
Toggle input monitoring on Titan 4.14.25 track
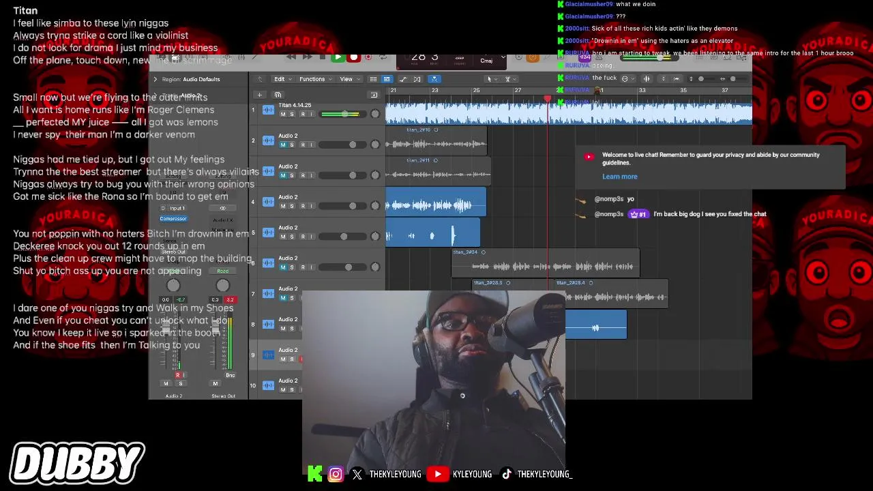point(312,114)
